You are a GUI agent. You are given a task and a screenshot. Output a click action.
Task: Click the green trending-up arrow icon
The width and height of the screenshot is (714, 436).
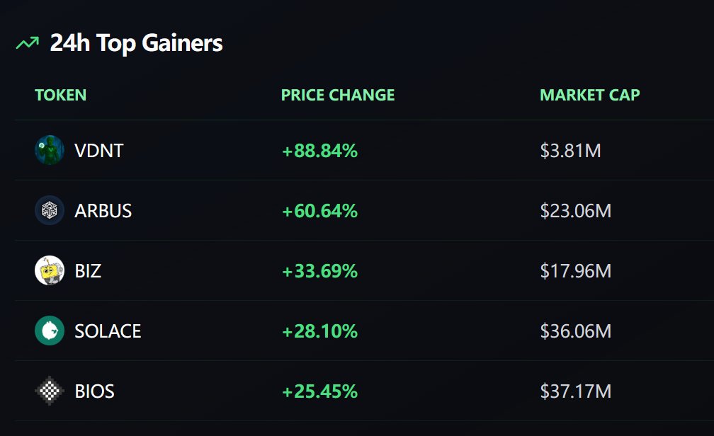tap(28, 43)
